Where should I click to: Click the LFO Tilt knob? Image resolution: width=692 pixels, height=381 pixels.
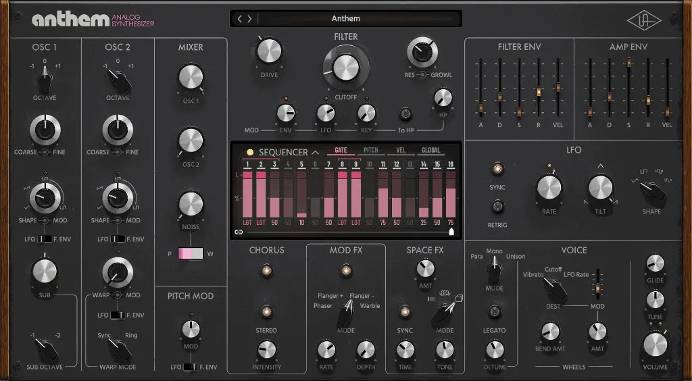[x=600, y=187]
